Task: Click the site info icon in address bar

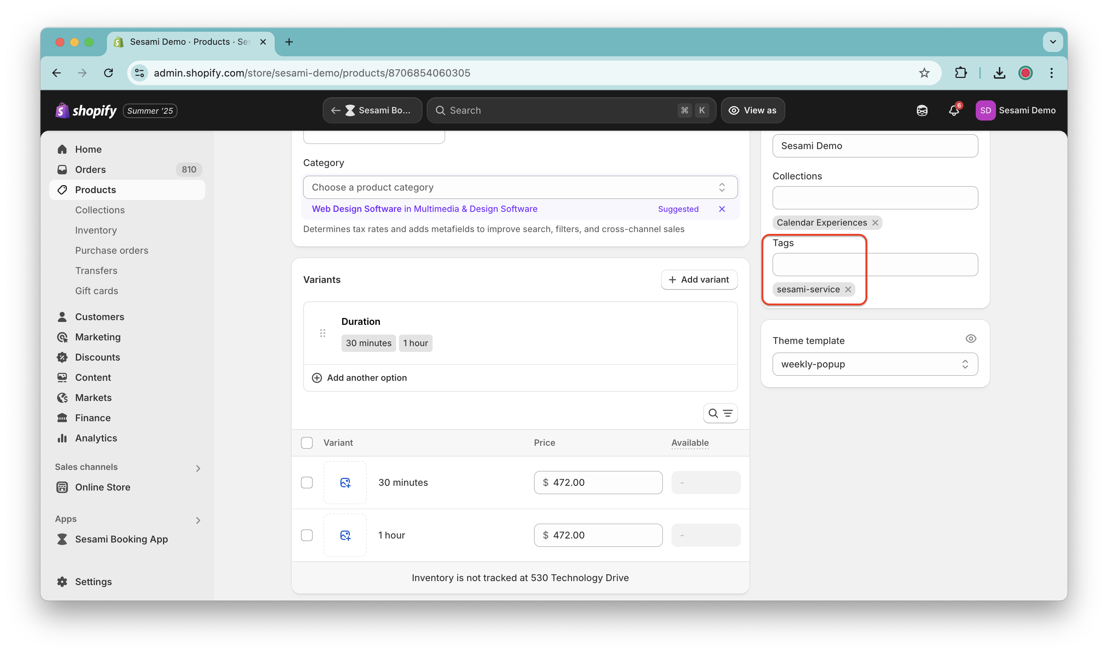Action: click(139, 73)
